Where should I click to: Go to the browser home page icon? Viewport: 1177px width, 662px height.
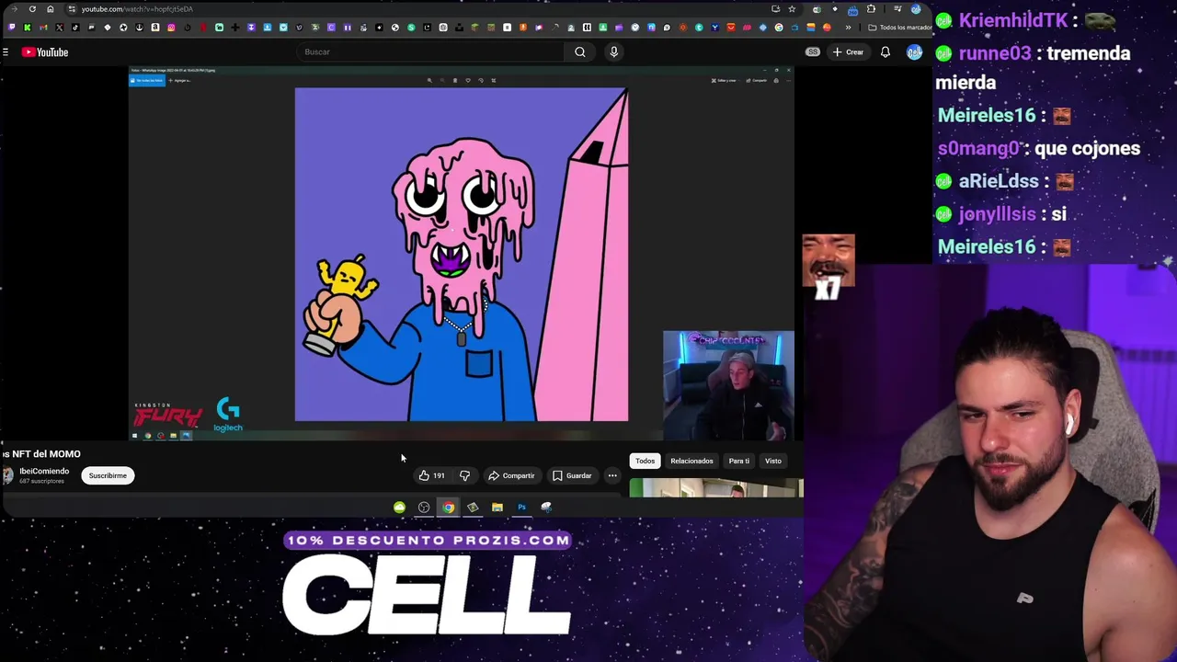[51, 9]
